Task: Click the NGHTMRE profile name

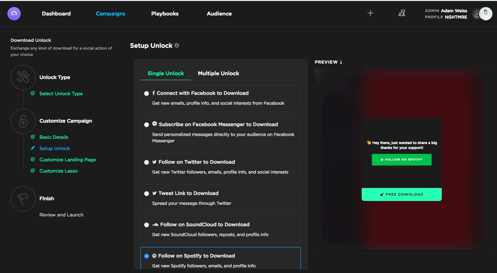Action: point(456,17)
